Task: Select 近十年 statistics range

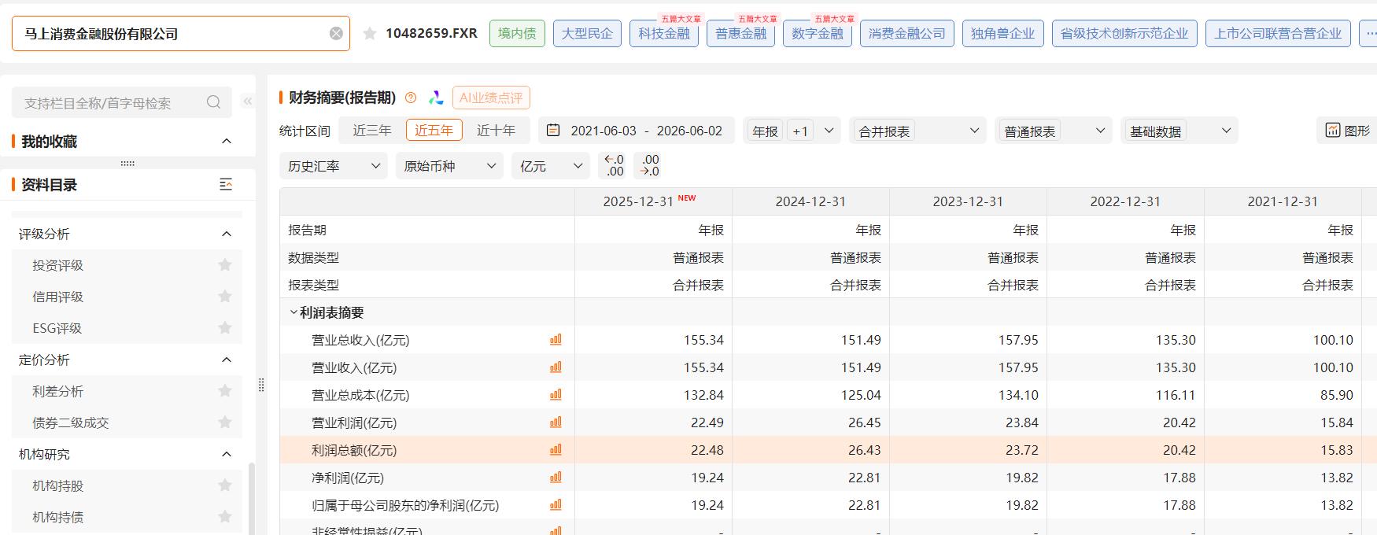Action: 497,131
